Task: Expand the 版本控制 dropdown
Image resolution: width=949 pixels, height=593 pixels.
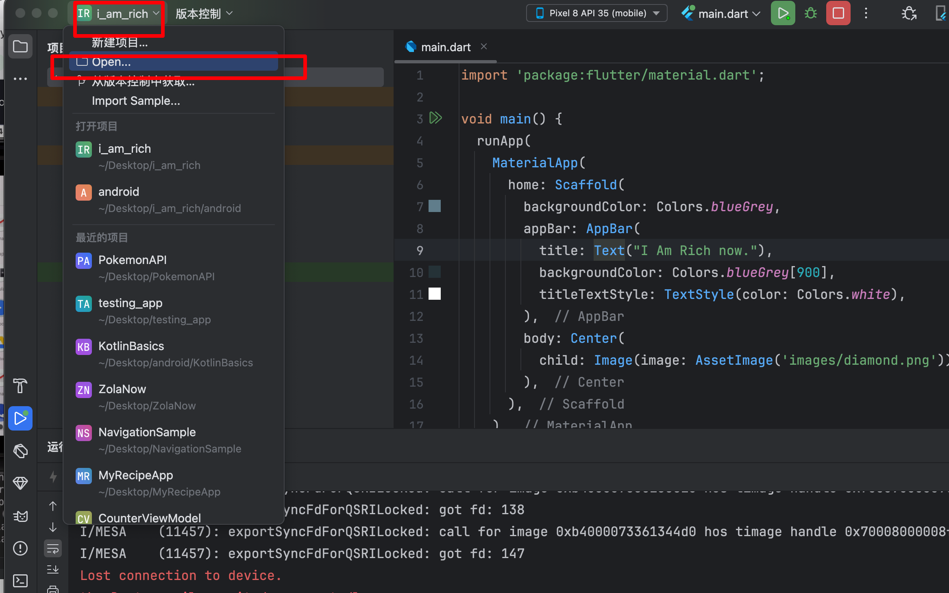Action: (204, 13)
